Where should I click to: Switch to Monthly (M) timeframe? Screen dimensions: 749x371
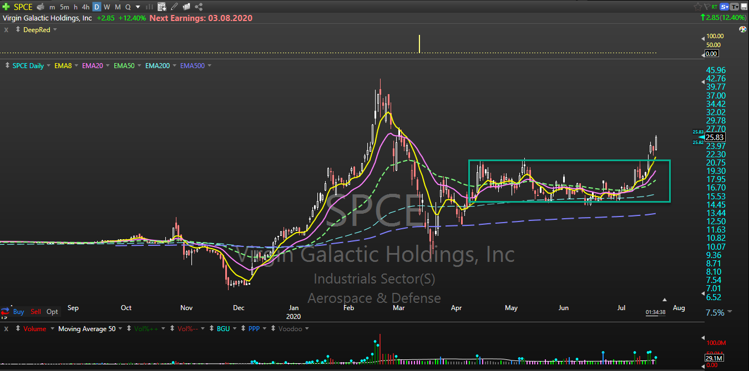click(118, 7)
